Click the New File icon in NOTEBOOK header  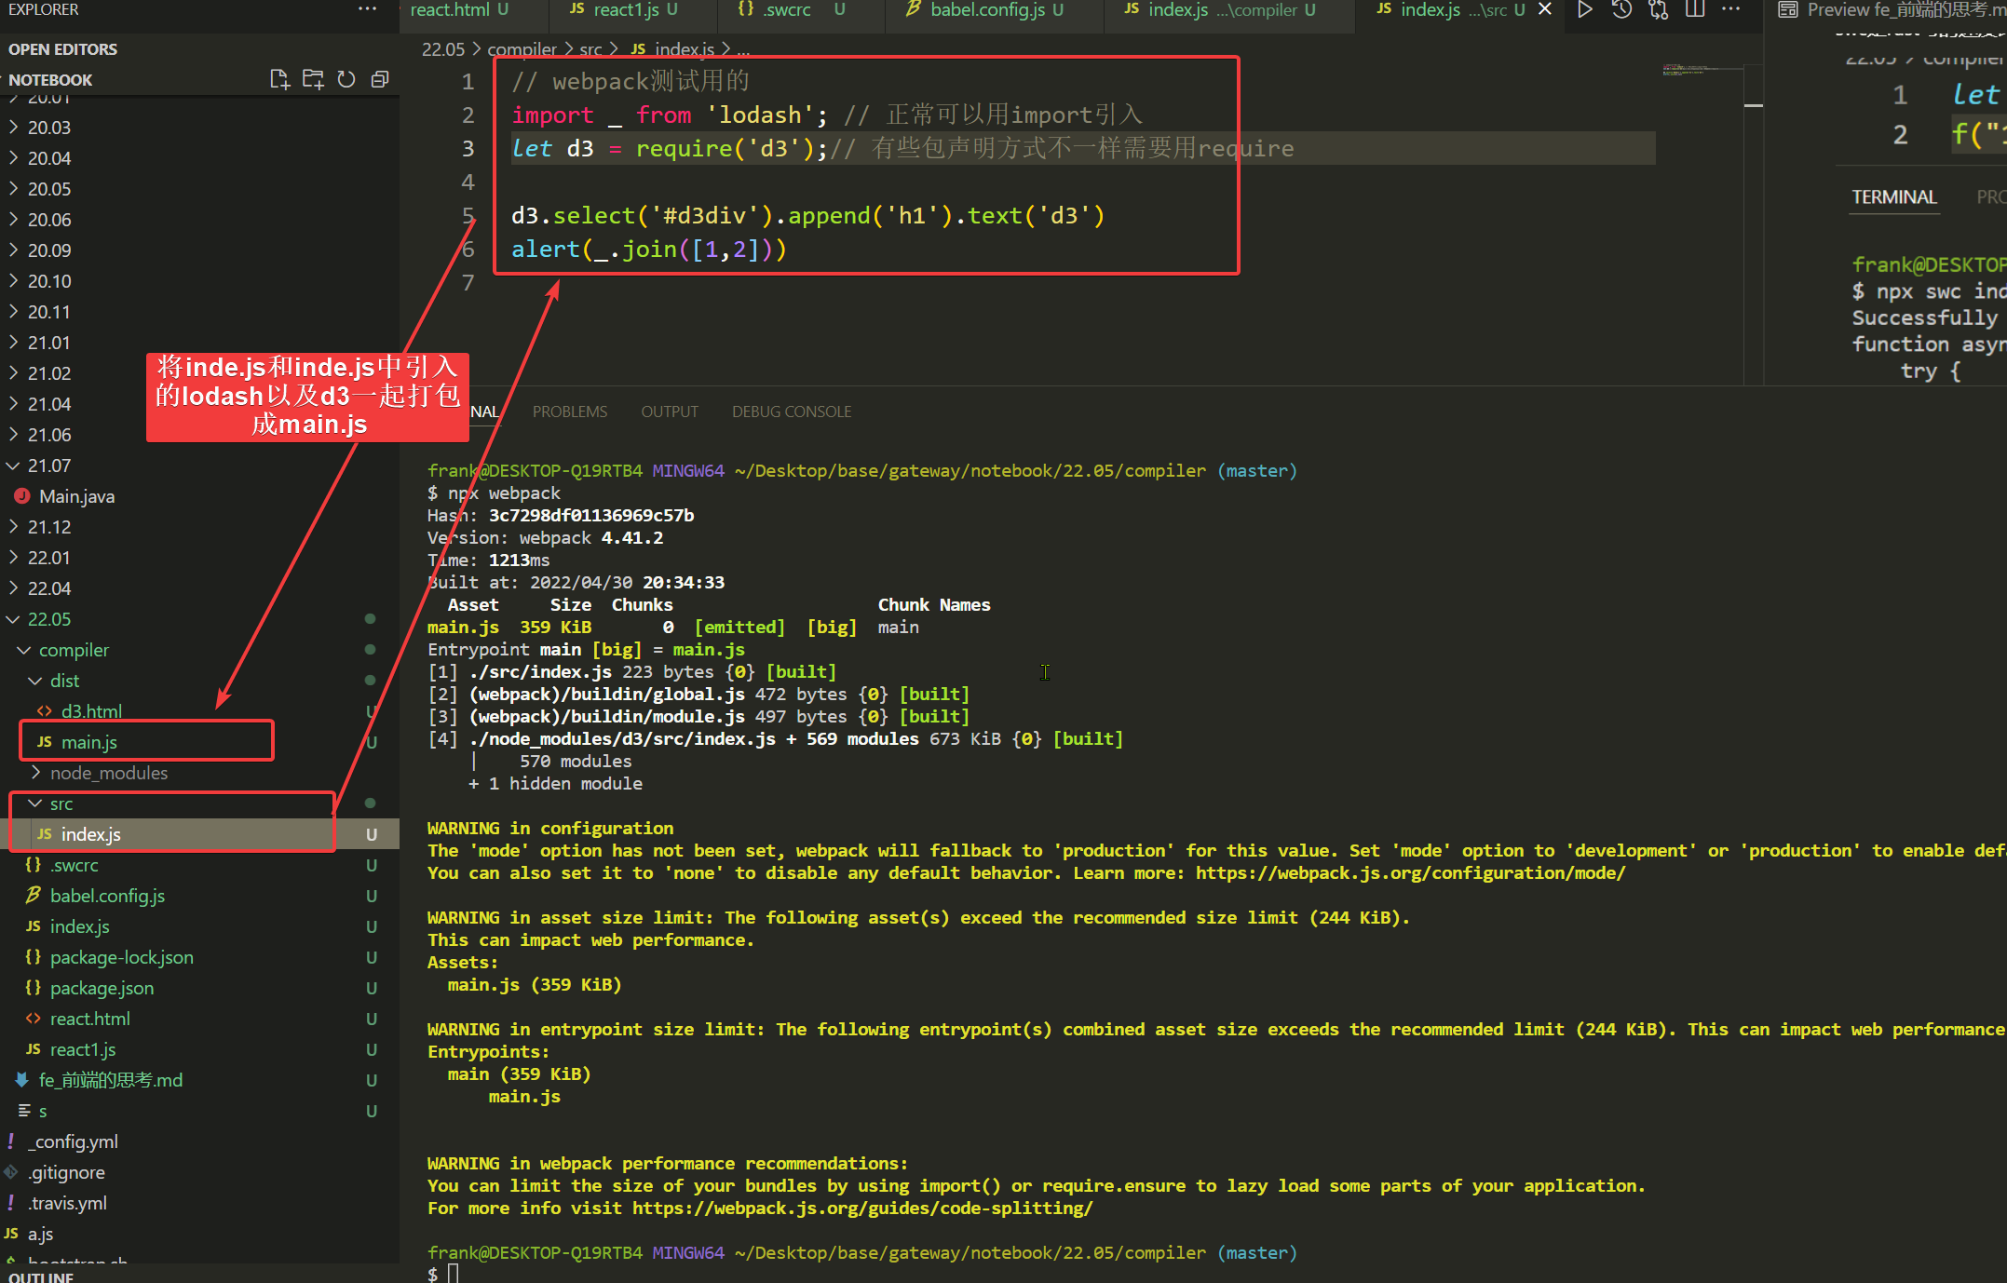pyautogui.click(x=279, y=80)
